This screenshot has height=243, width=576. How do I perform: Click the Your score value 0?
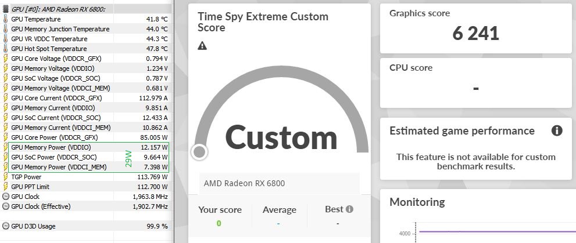pos(219,223)
